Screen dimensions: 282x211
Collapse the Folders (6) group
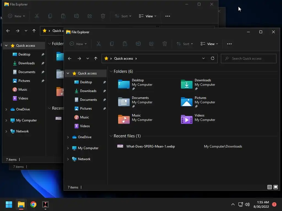point(111,71)
